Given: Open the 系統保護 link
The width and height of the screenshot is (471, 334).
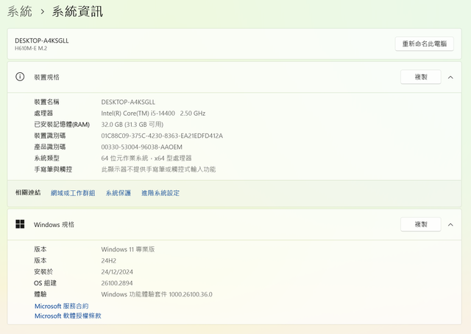Looking at the screenshot, I should click(x=118, y=193).
